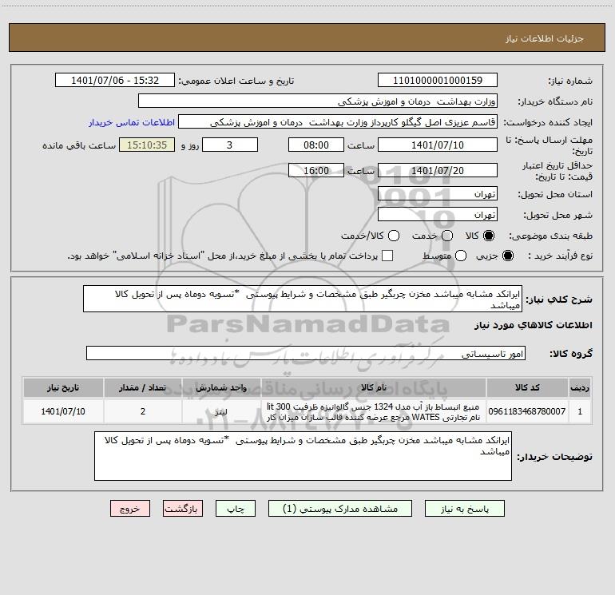Screen dimensions: 615x595
Task: Select the کالا radio button
Action: coord(489,236)
